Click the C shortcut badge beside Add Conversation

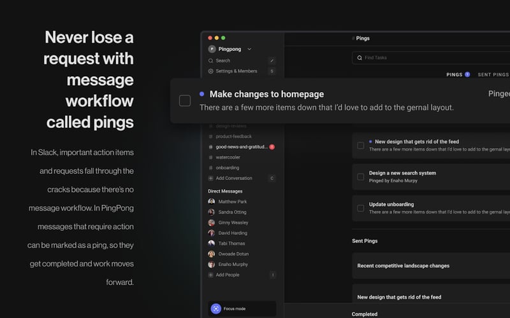272,178
